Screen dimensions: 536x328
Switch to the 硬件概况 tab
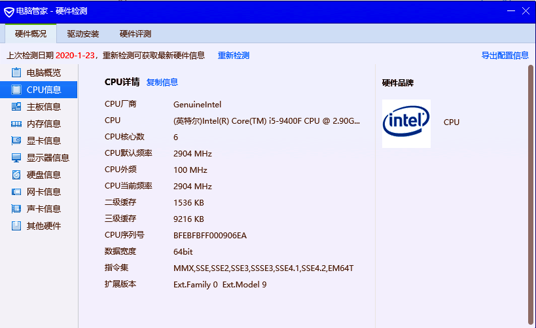pos(31,33)
